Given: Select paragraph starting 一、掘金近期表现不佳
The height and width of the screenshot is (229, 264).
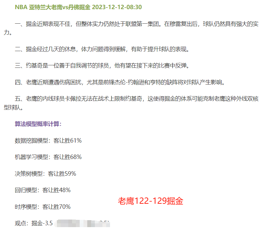Looking at the screenshot, I should tap(131, 28).
